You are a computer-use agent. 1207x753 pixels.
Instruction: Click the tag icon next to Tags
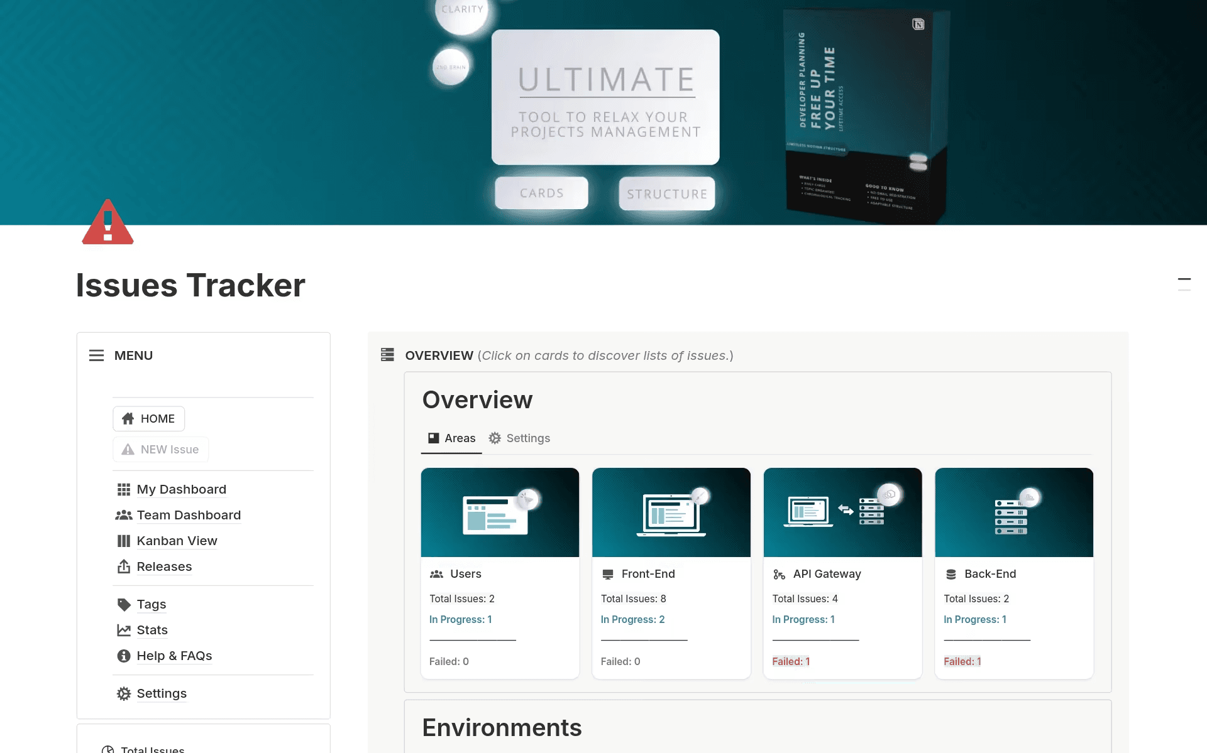coord(124,604)
